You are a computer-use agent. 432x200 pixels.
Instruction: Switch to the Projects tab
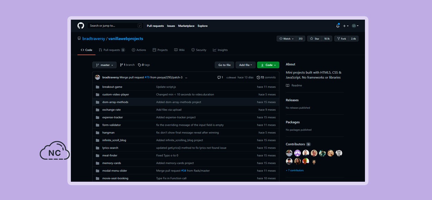(160, 50)
